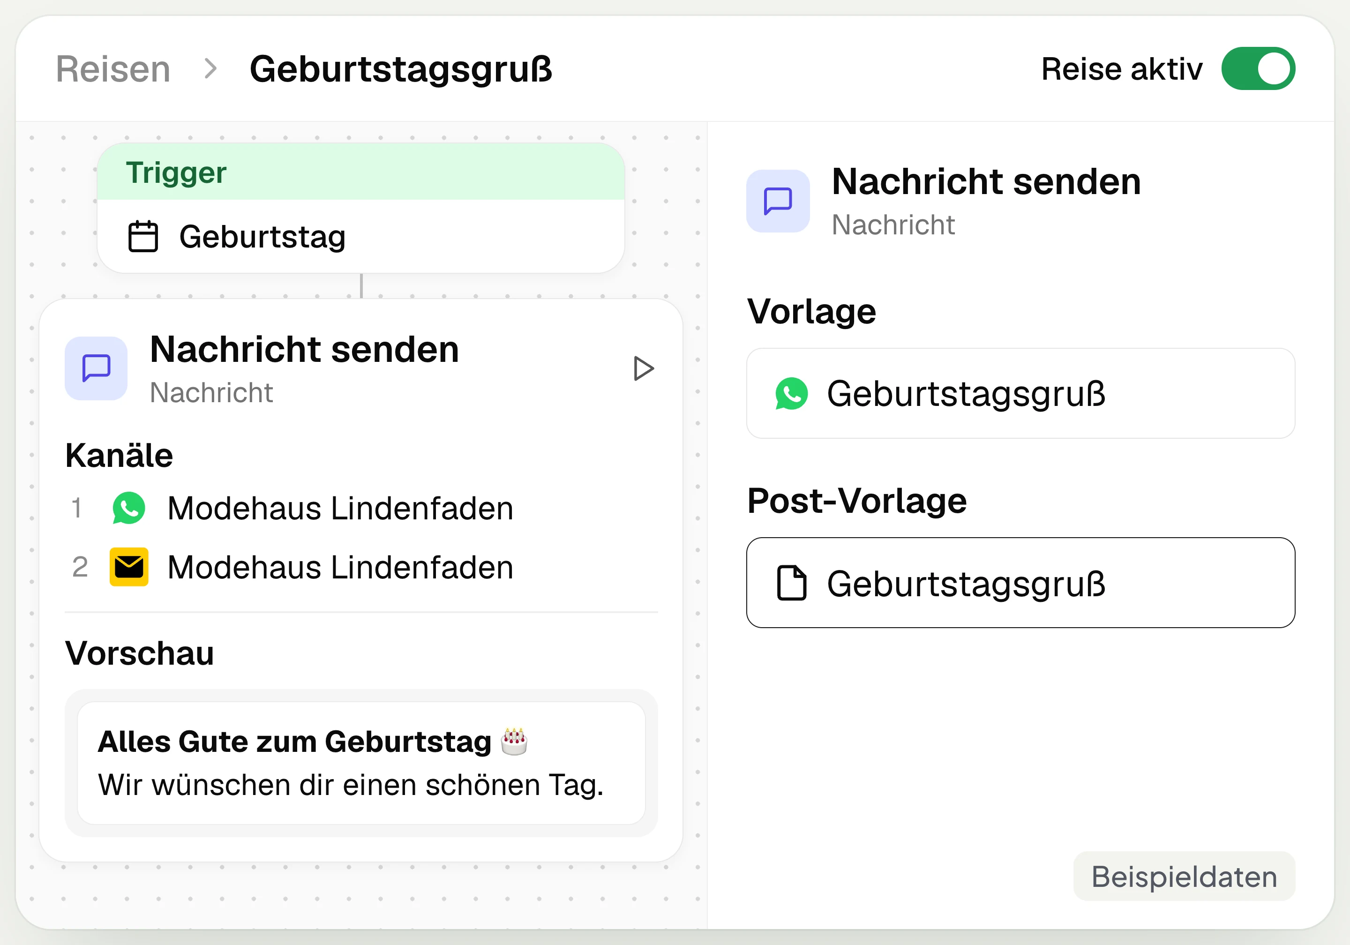Open the Alles Gute zum Geburtstag preview
The height and width of the screenshot is (945, 1350).
(361, 763)
